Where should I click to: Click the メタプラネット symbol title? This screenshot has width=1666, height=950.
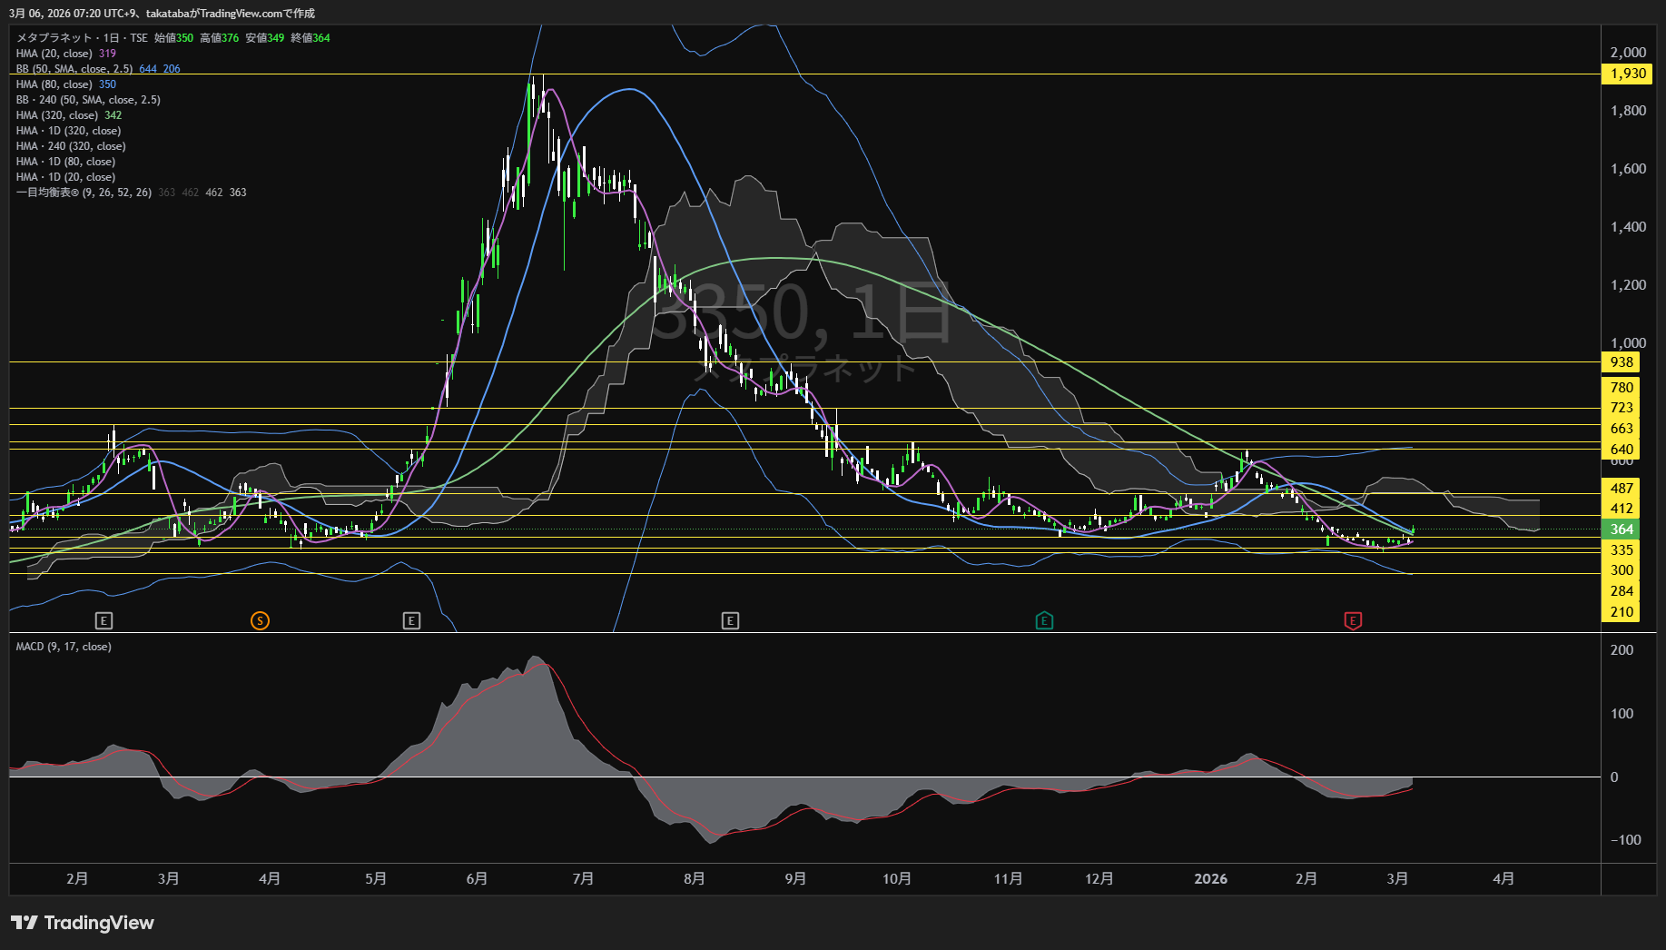54,38
